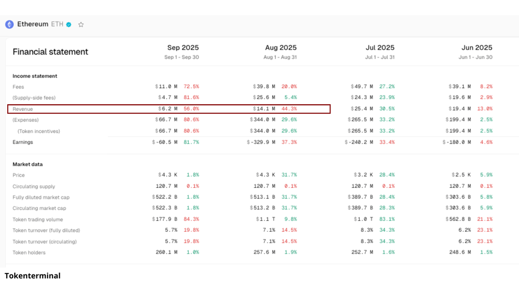
Task: Click the Financial statement heading
Action: [50, 52]
